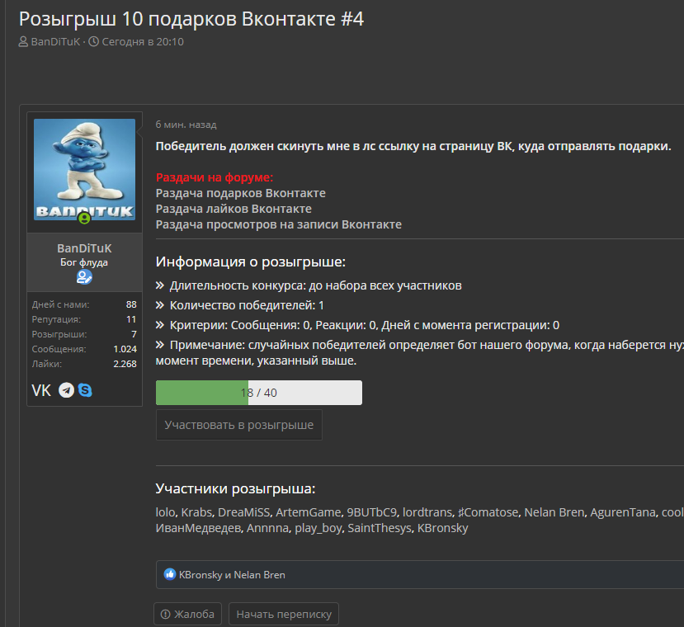Open participant lordtrans profile

coord(427,512)
